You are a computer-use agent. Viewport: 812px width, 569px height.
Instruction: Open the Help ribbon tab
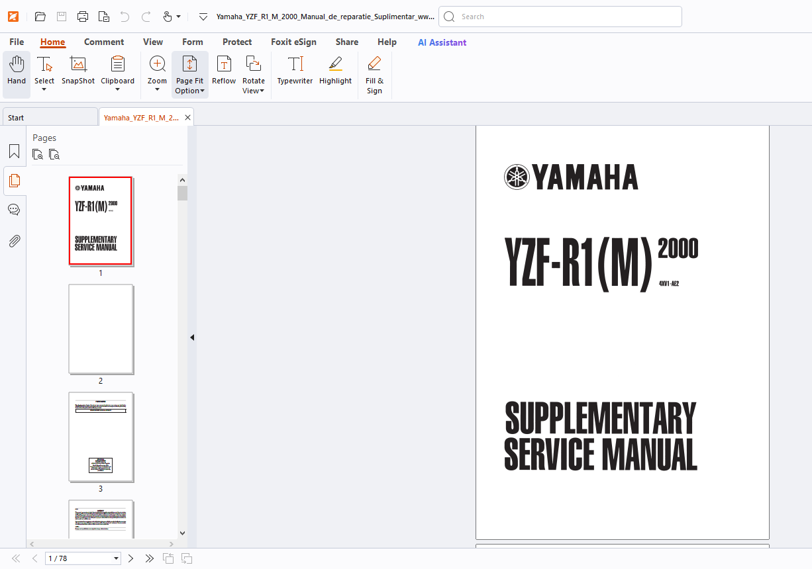click(x=387, y=42)
